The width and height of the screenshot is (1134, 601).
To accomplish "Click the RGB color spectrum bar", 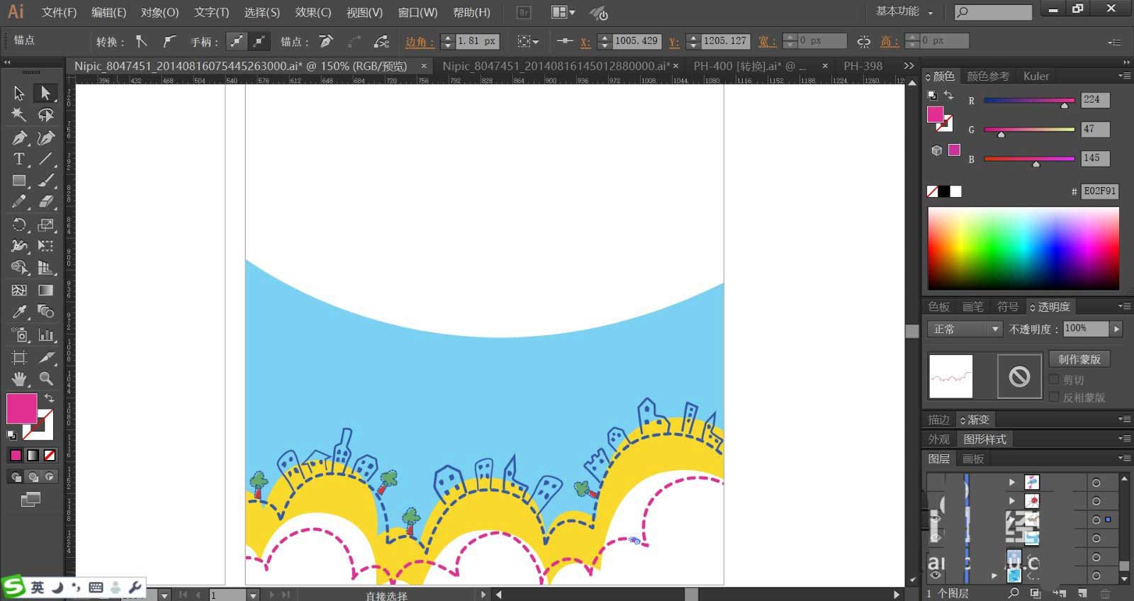I will (x=1023, y=249).
